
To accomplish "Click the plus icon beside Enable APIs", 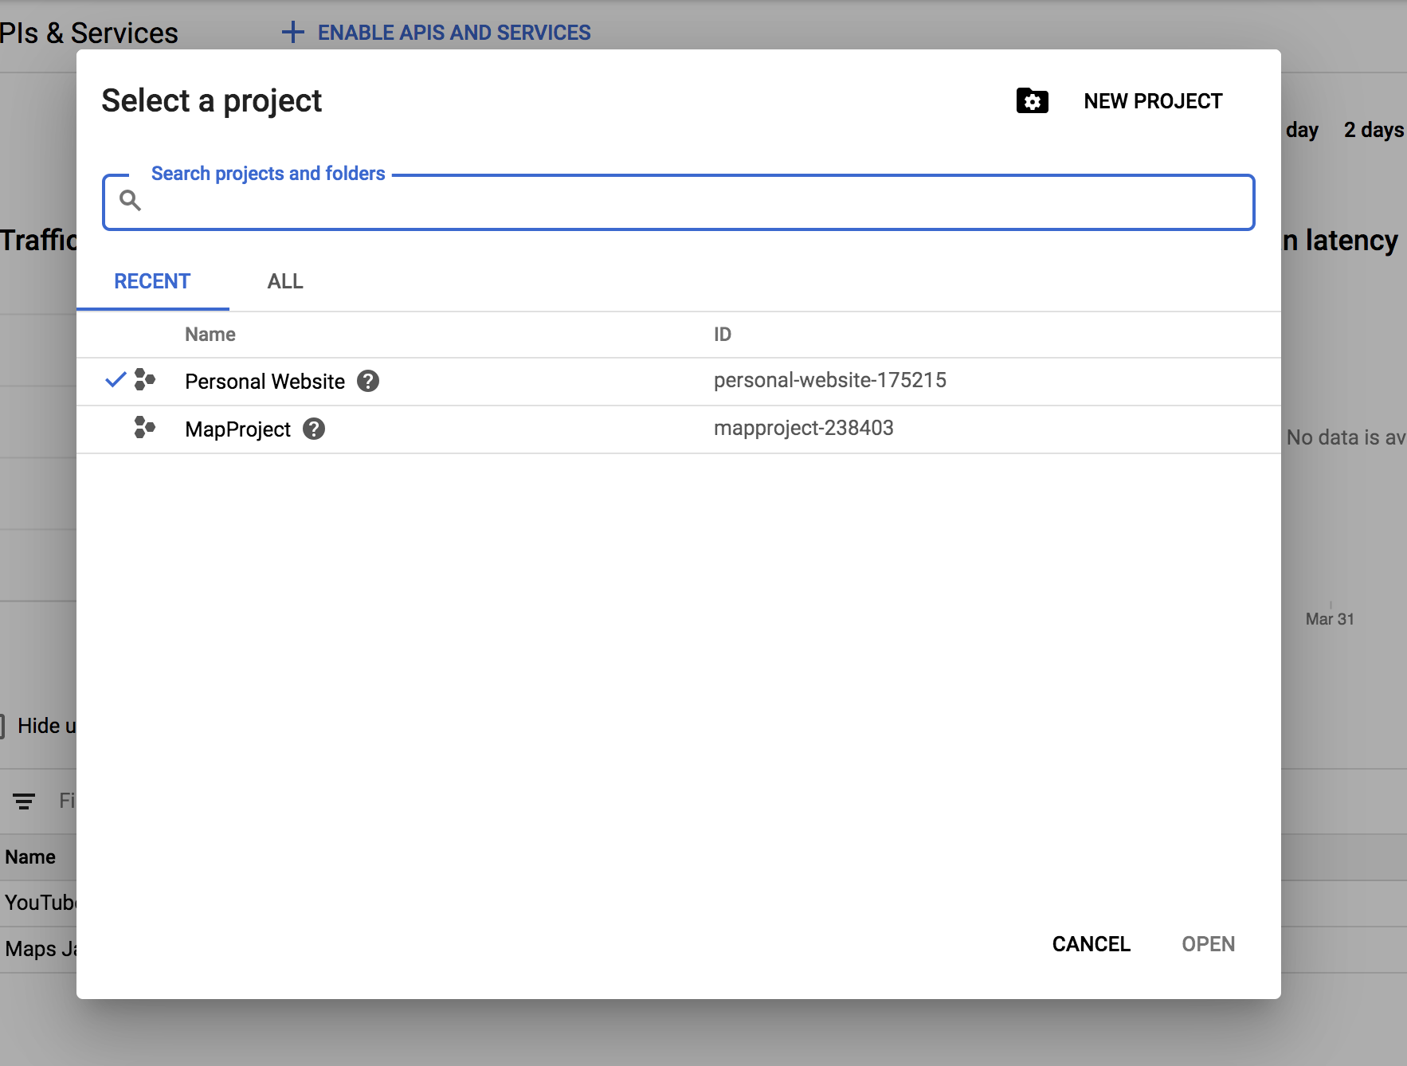I will coord(293,33).
